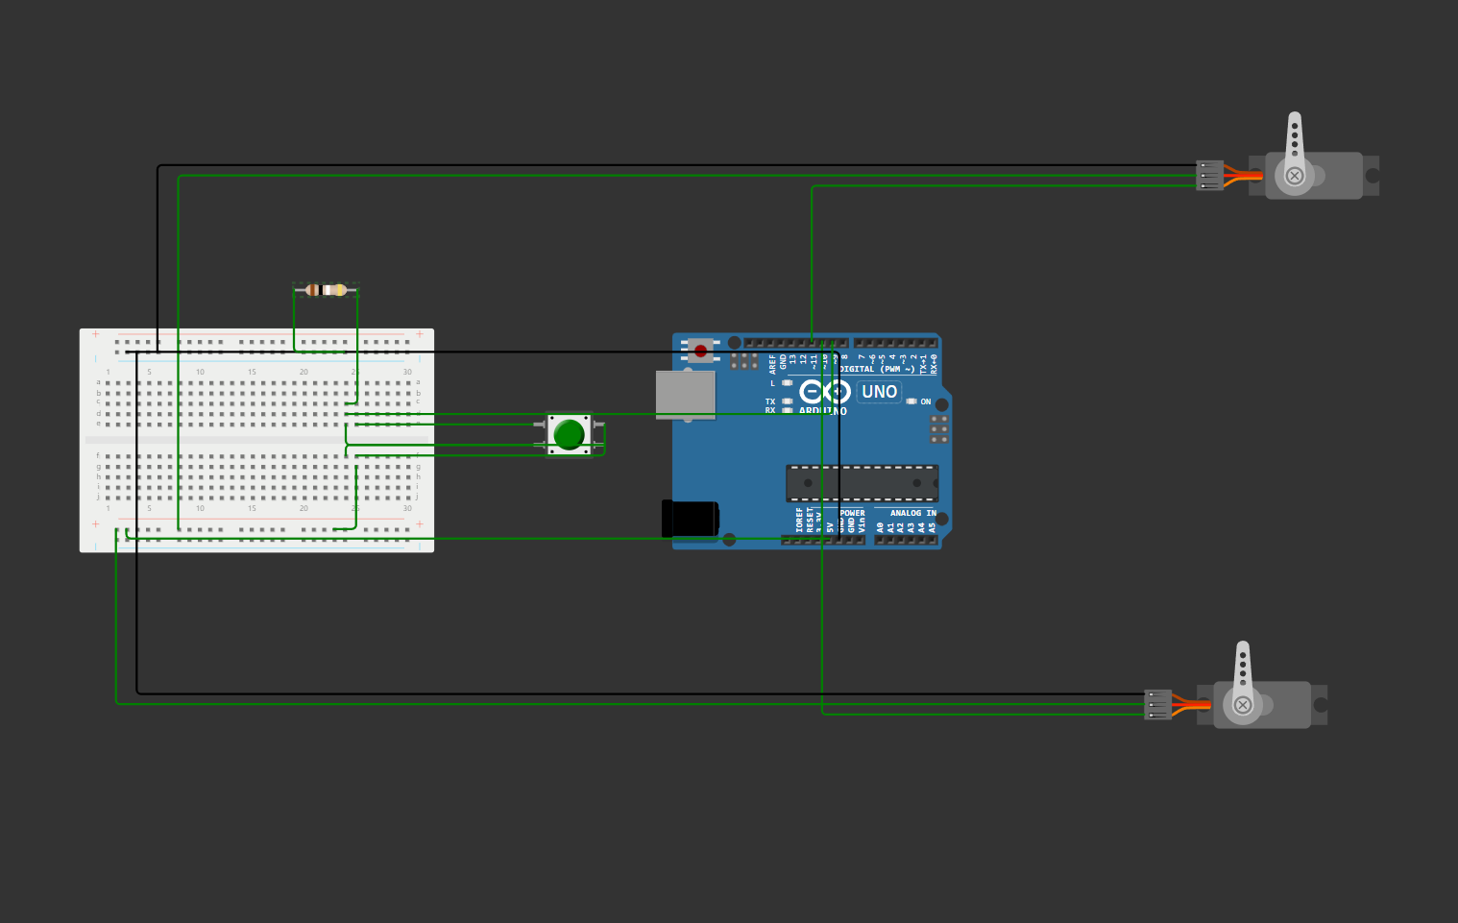This screenshot has width=1458, height=923.
Task: Click the green pushbutton cap
Action: 570,434
